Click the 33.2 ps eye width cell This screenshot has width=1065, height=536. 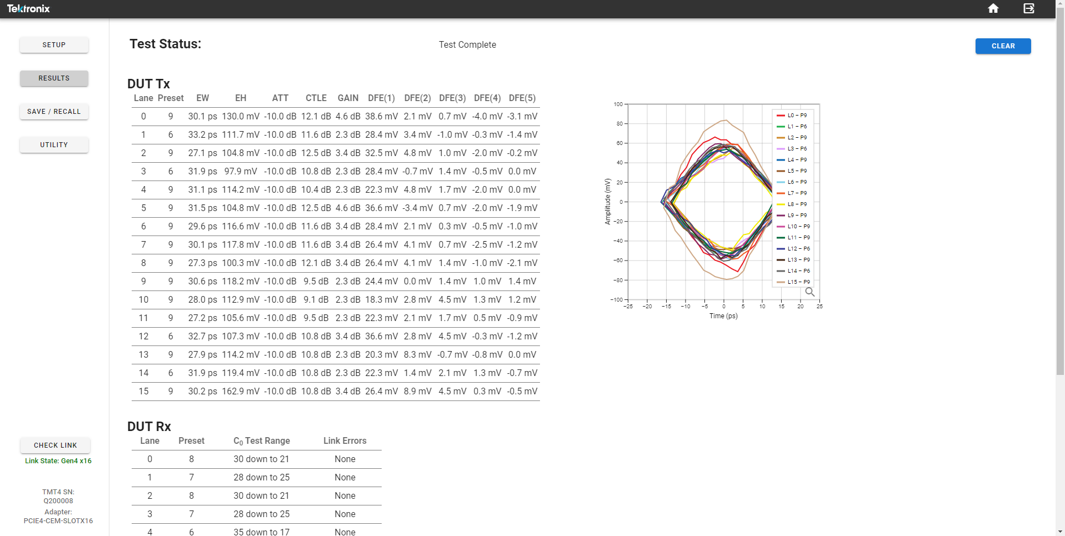pyautogui.click(x=203, y=135)
